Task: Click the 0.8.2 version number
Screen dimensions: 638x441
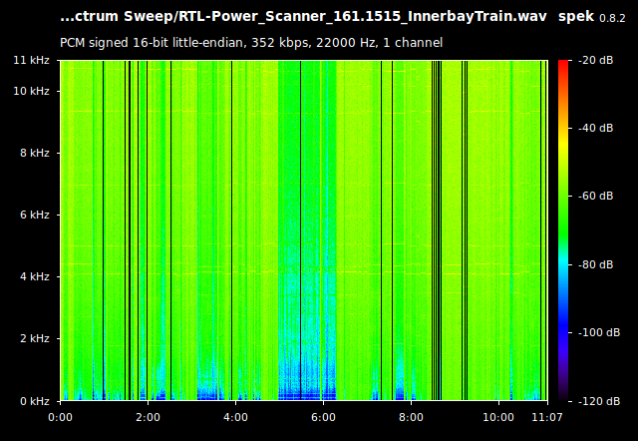Action: [612, 18]
